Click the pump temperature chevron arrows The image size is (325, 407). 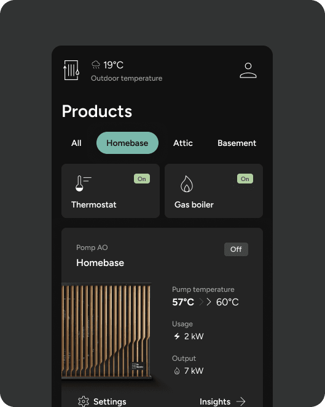[205, 302]
